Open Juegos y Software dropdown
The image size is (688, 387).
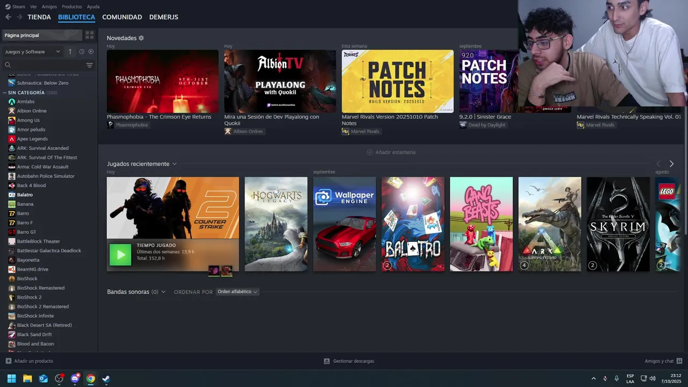[x=32, y=52]
